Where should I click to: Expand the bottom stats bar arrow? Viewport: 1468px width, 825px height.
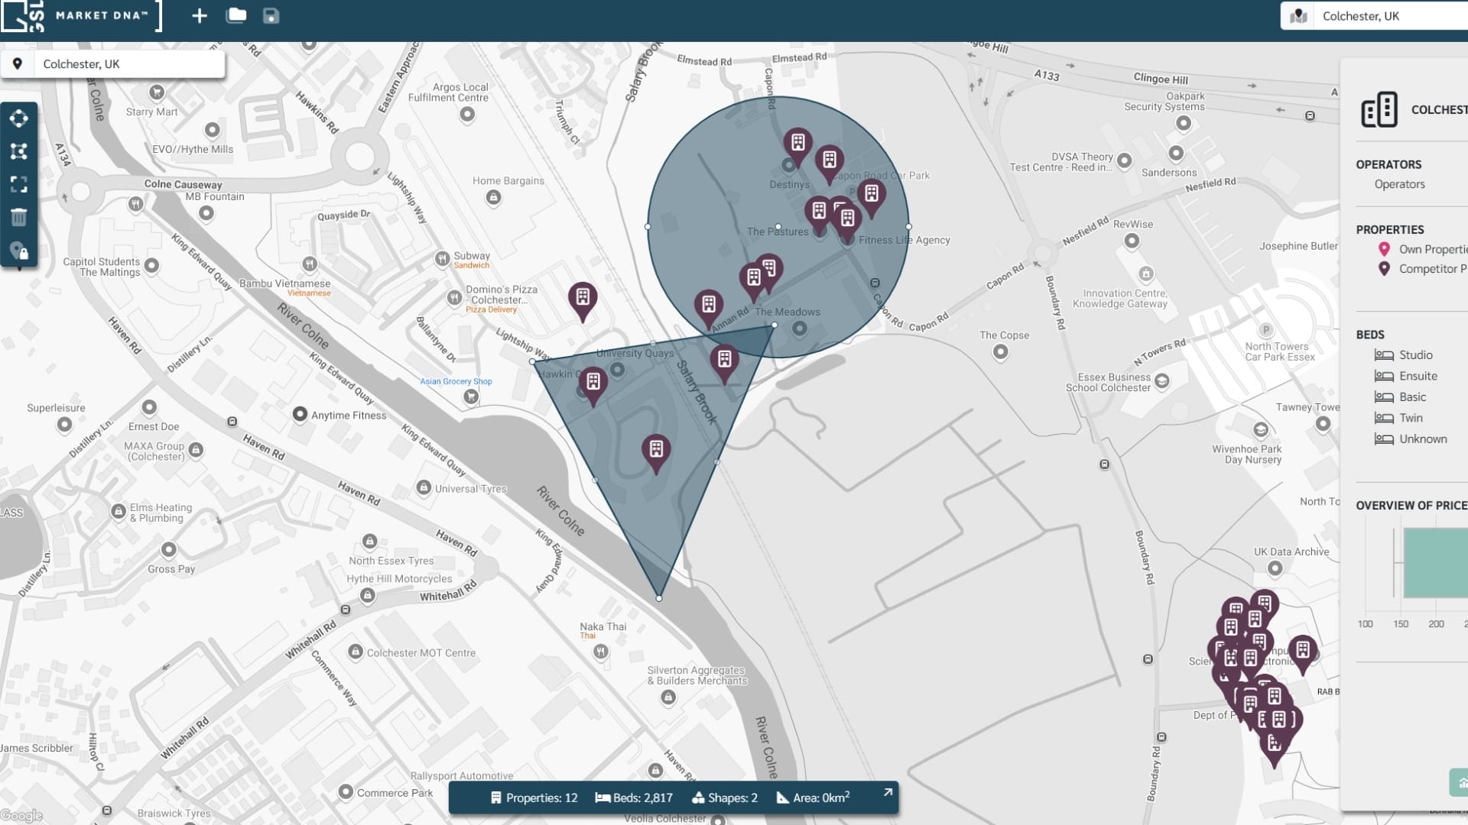click(888, 793)
